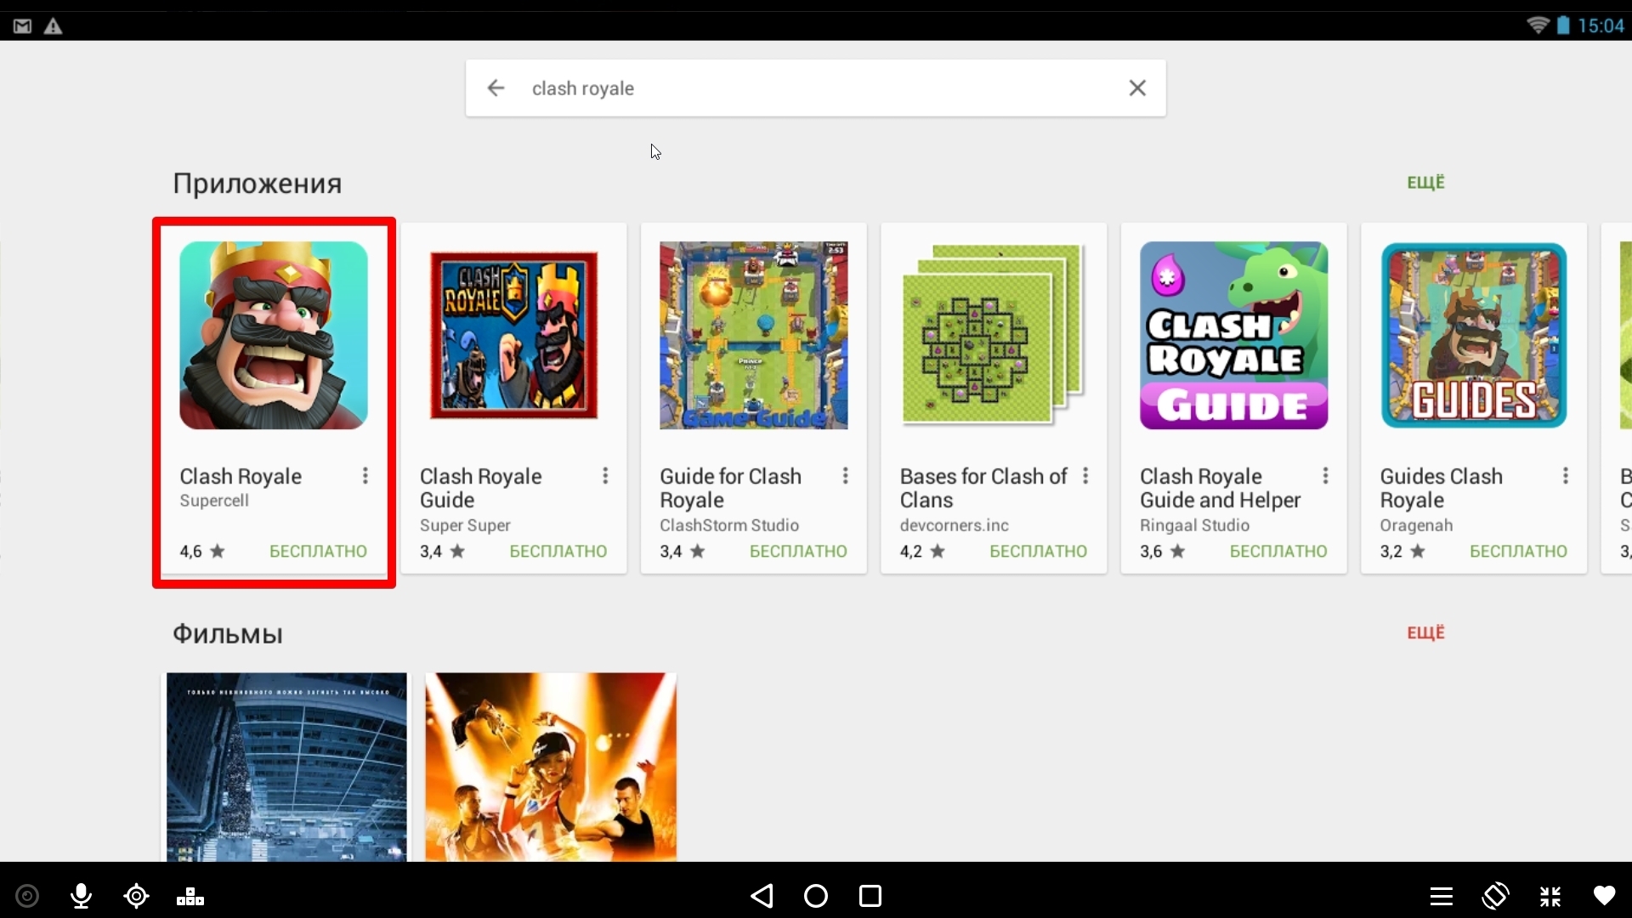Tap three-dot menu on Clash Royale
This screenshot has width=1632, height=918.
point(365,475)
